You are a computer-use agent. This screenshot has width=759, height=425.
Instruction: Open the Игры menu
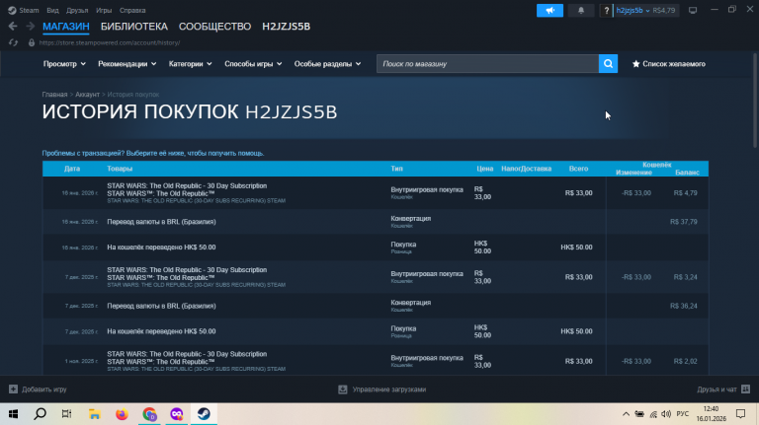pos(104,10)
